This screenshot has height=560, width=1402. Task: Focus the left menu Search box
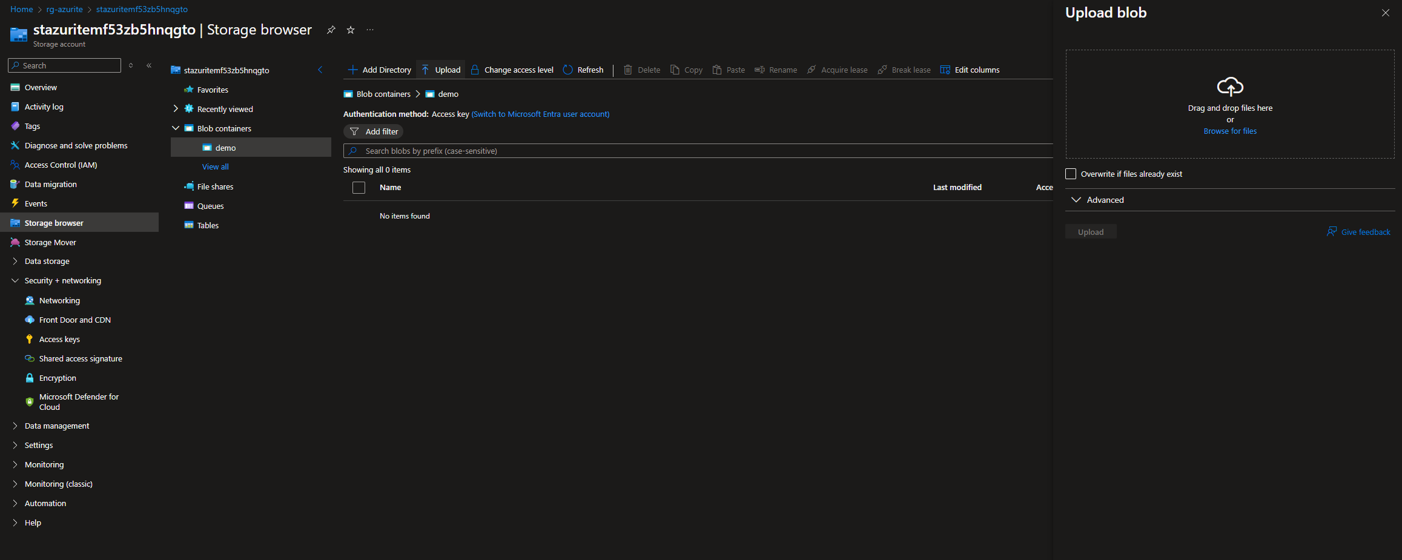tap(64, 65)
